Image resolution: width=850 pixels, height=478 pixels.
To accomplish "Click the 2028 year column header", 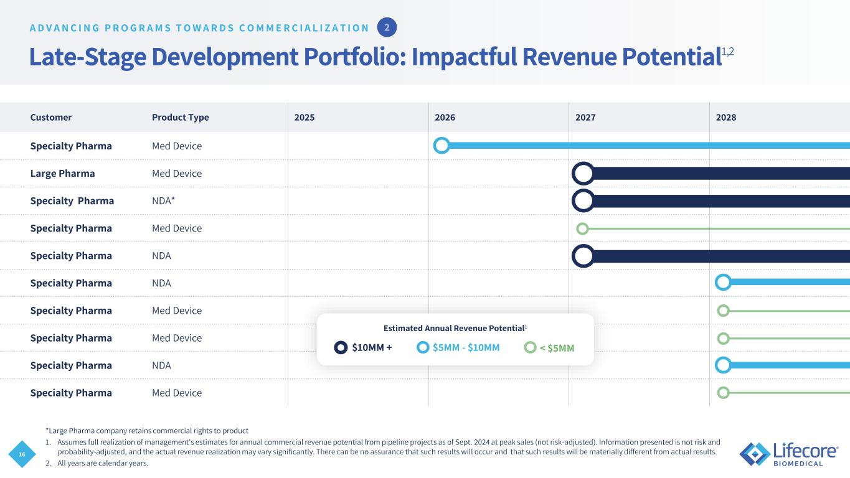I will tap(726, 117).
